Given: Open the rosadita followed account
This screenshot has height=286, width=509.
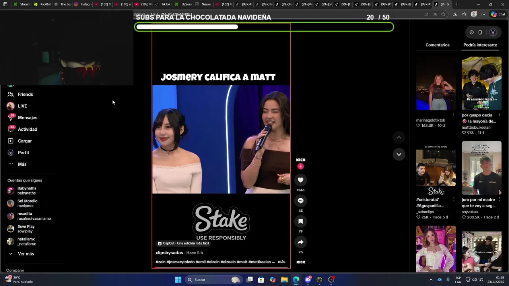Looking at the screenshot, I should click(29, 216).
